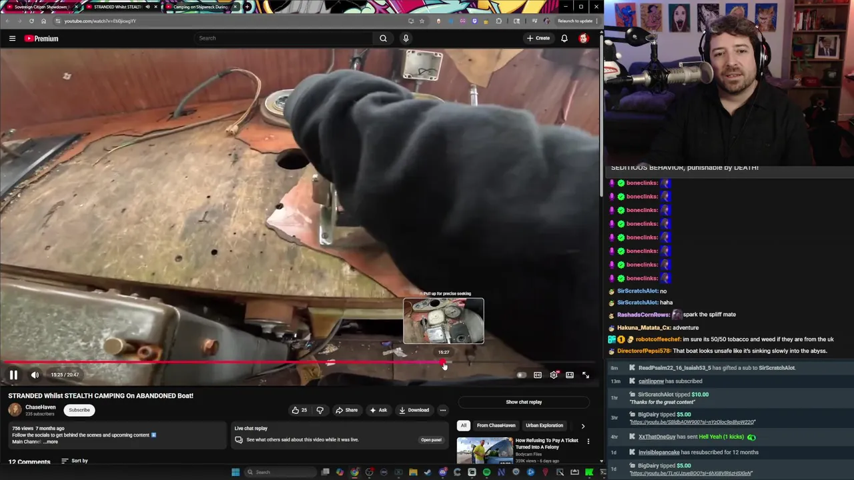
Task: Download the video
Action: pyautogui.click(x=414, y=410)
